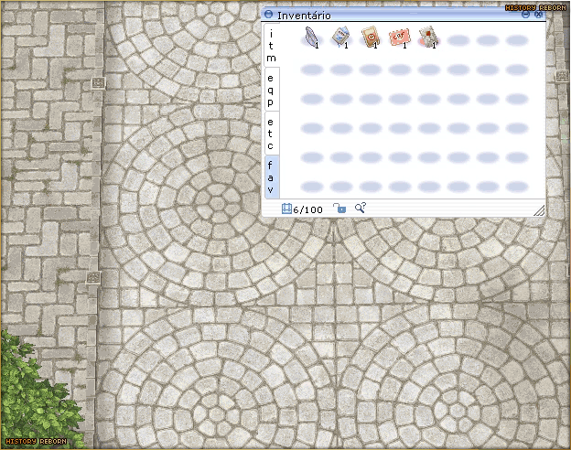571x450 pixels.
Task: Toggle the inventory lock icon
Action: (339, 209)
